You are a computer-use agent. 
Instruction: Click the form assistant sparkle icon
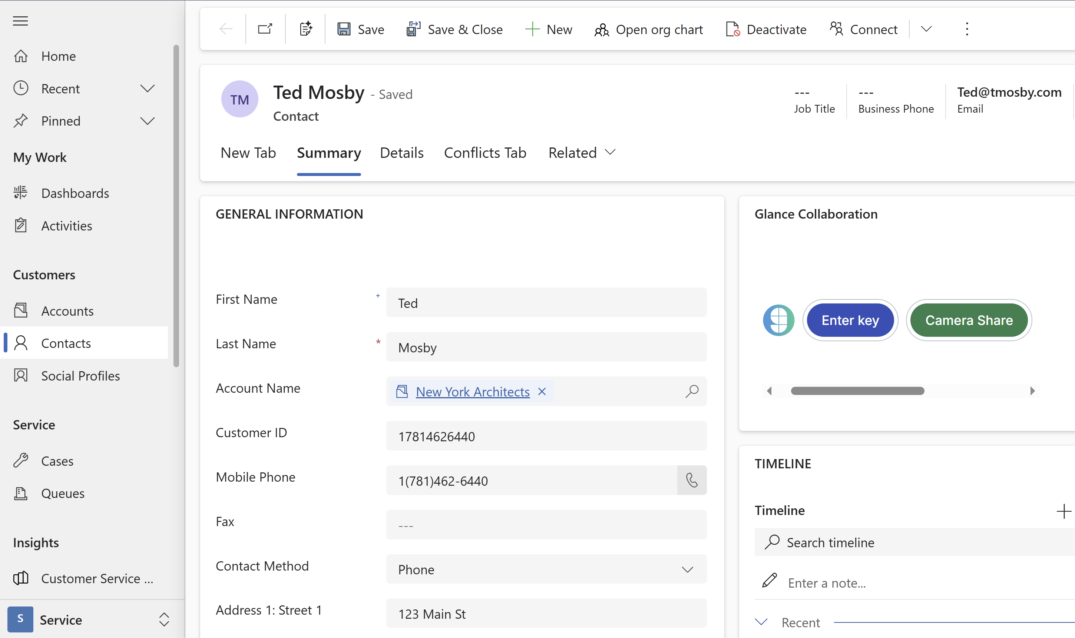coord(305,29)
